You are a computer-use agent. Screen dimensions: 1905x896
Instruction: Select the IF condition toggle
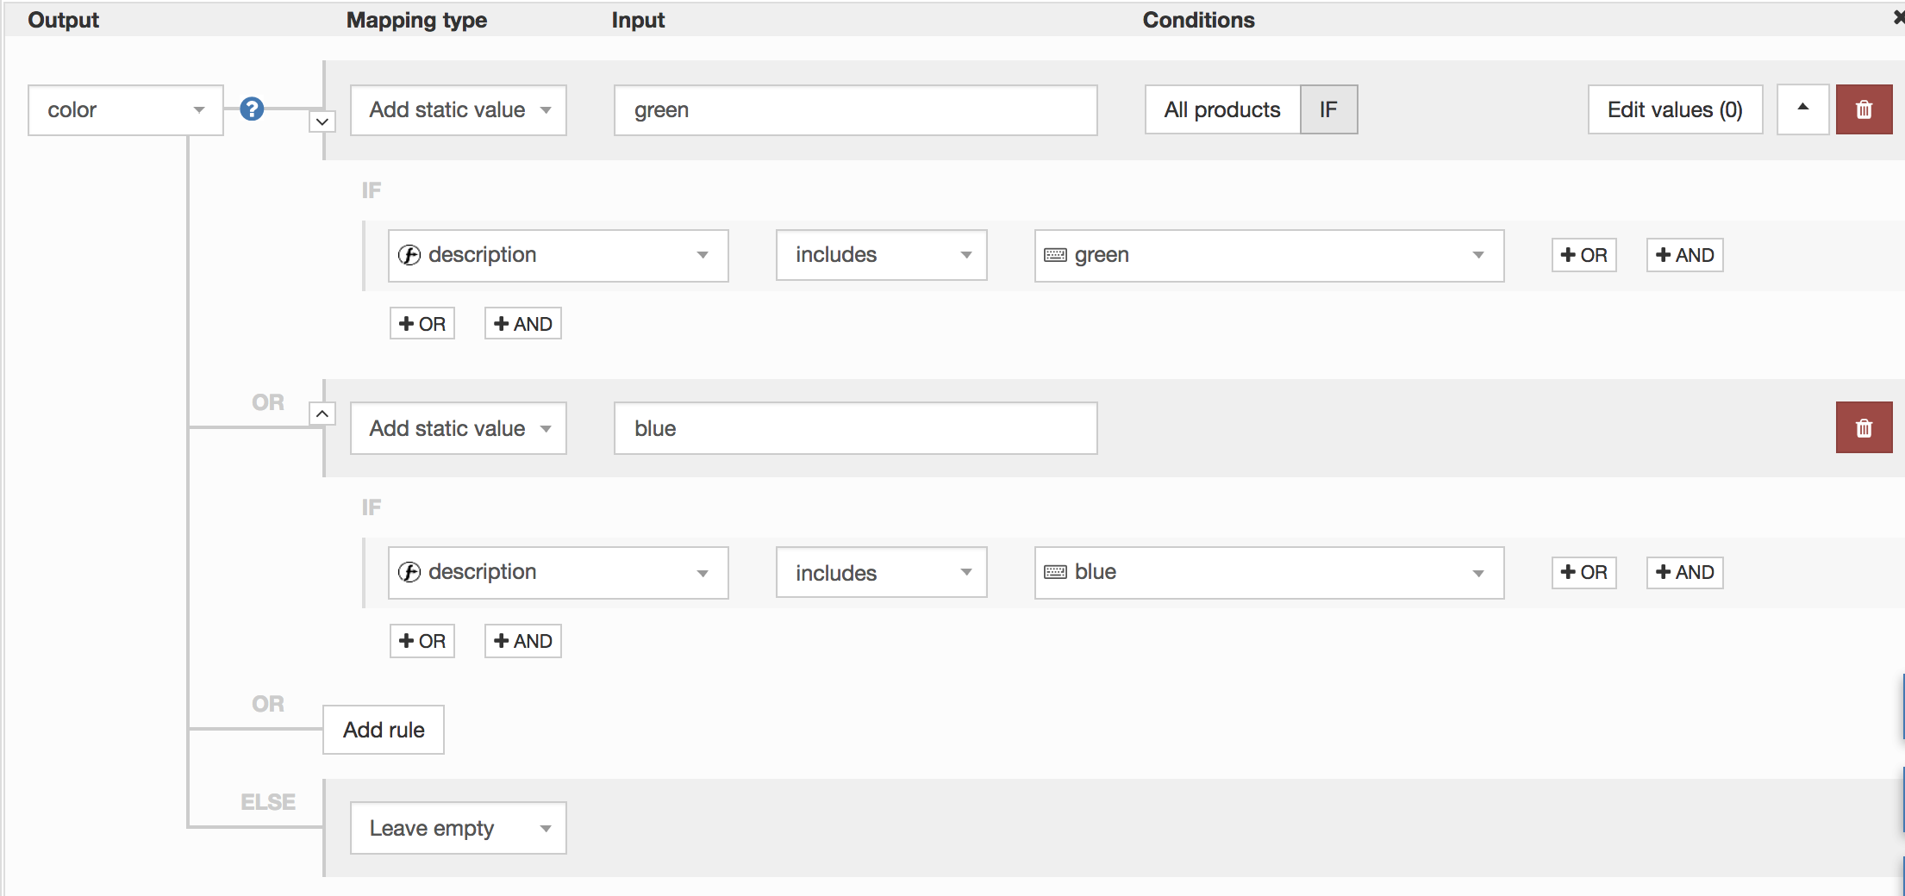1328,109
